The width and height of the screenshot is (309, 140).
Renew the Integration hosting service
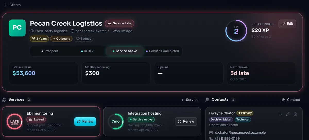click(x=186, y=122)
